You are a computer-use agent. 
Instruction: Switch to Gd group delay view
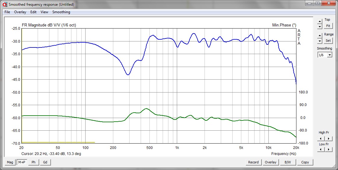(45, 162)
